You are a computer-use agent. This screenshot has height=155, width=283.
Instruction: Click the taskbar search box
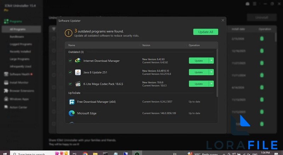[40, 154]
